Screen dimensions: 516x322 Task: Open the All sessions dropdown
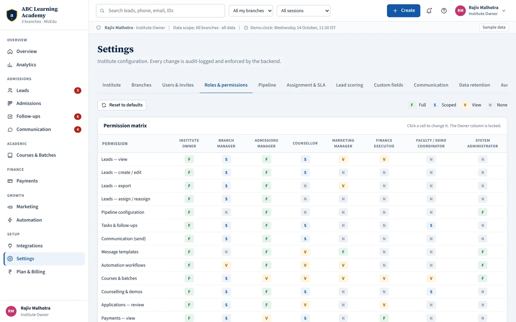pos(303,11)
